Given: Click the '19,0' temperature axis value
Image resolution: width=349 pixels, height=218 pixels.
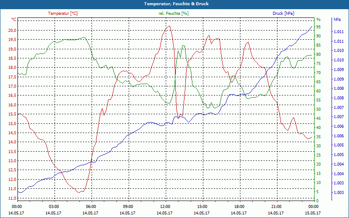Looking at the screenshot, I should (x=13, y=49).
